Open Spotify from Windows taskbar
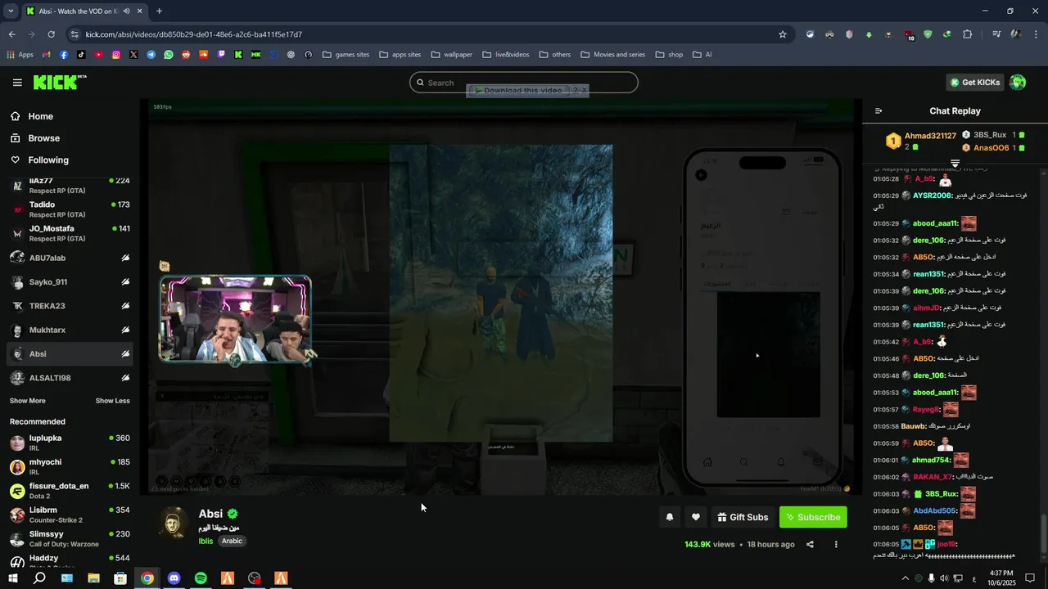Screen dimensions: 1048x589 click(x=201, y=578)
